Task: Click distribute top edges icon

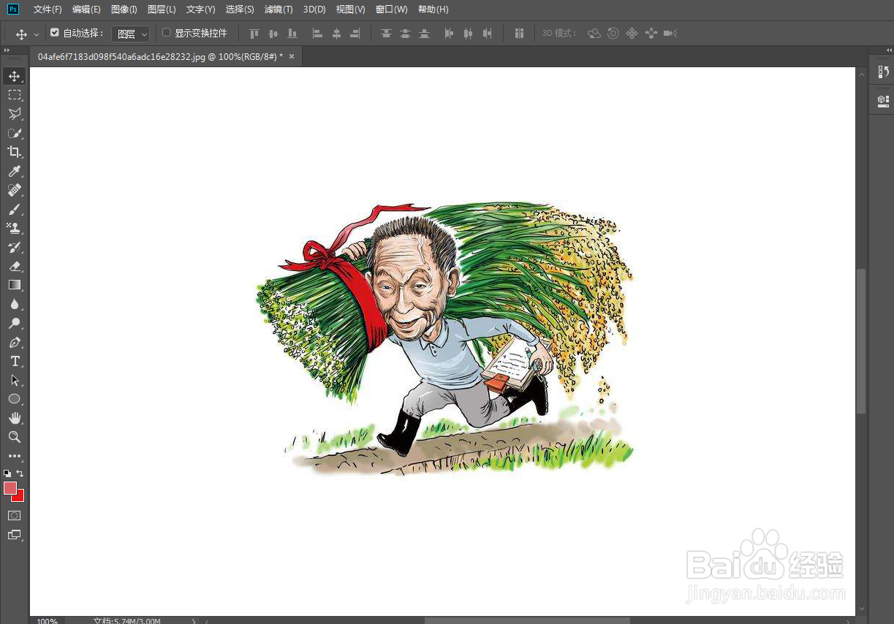Action: pos(386,34)
